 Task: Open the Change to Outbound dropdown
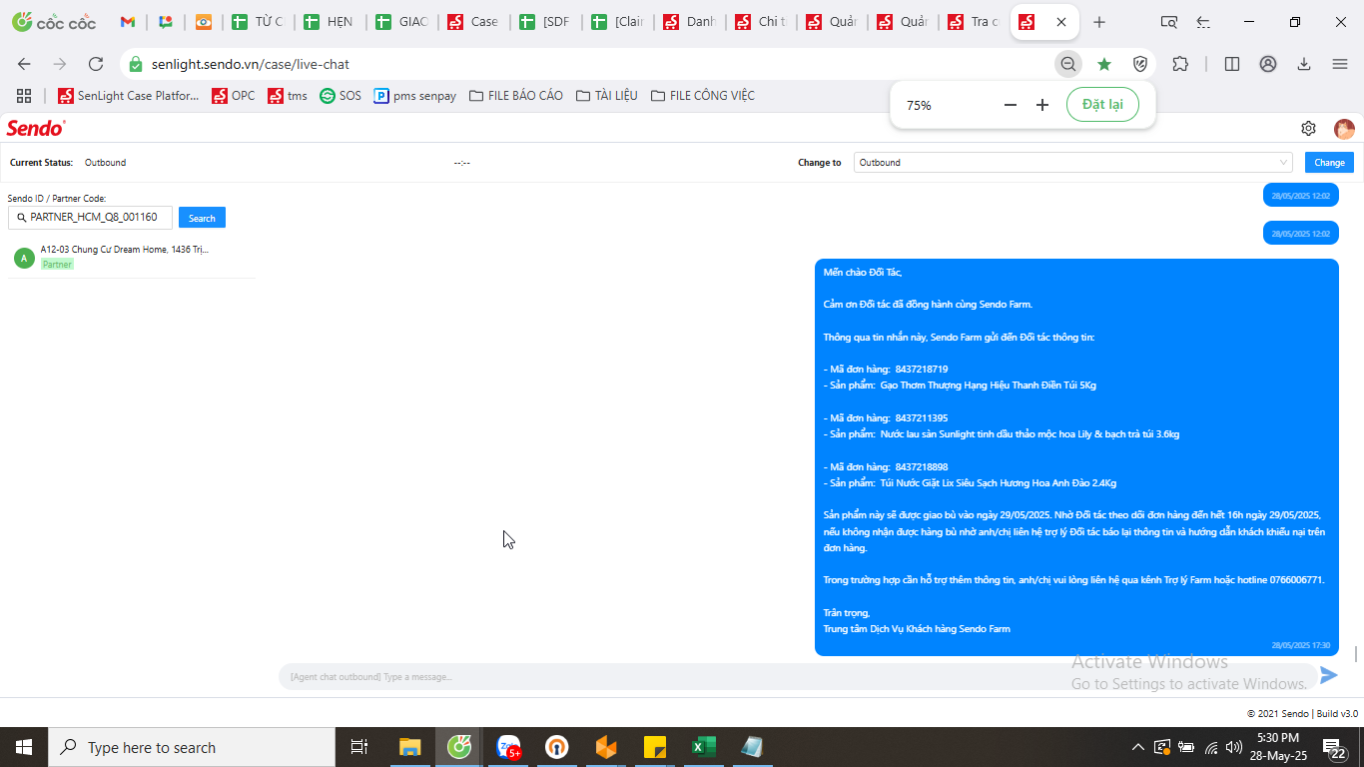tap(1073, 163)
